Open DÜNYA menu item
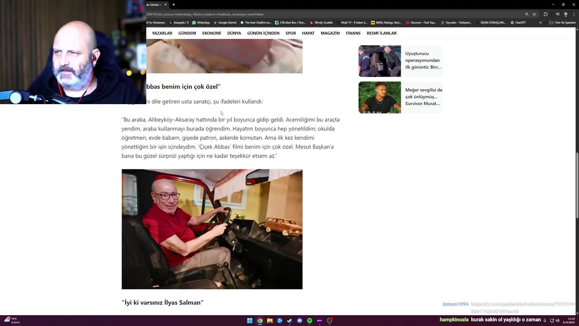This screenshot has height=326, width=579. [x=234, y=33]
